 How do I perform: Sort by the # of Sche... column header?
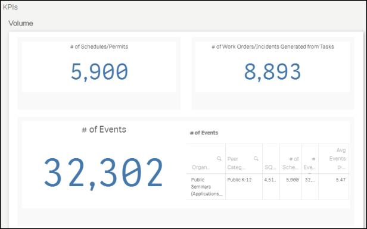[291, 163]
